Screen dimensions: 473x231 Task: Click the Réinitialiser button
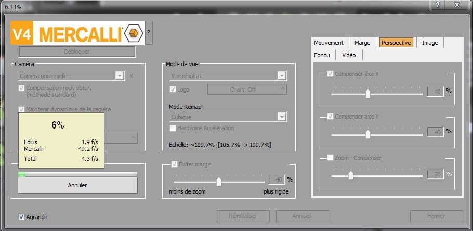pos(243,216)
